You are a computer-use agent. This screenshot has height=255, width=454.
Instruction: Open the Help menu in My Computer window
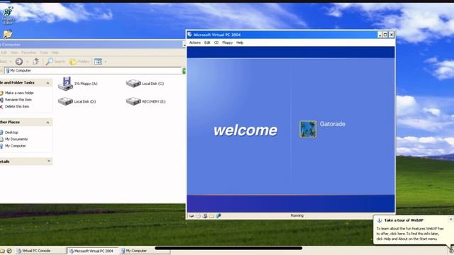[x=55, y=52]
